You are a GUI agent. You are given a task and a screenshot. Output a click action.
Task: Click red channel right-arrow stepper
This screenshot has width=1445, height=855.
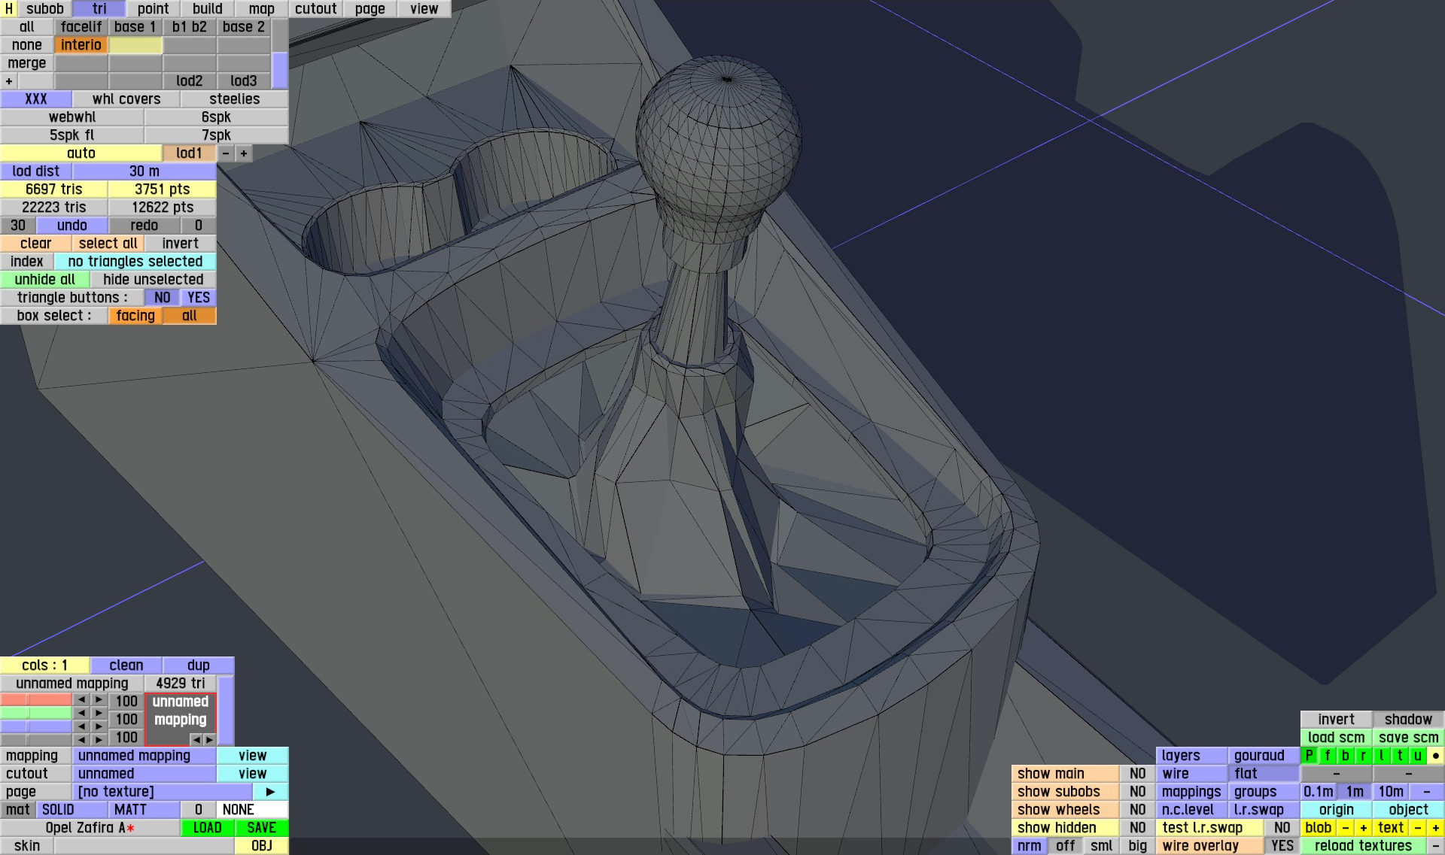[99, 700]
